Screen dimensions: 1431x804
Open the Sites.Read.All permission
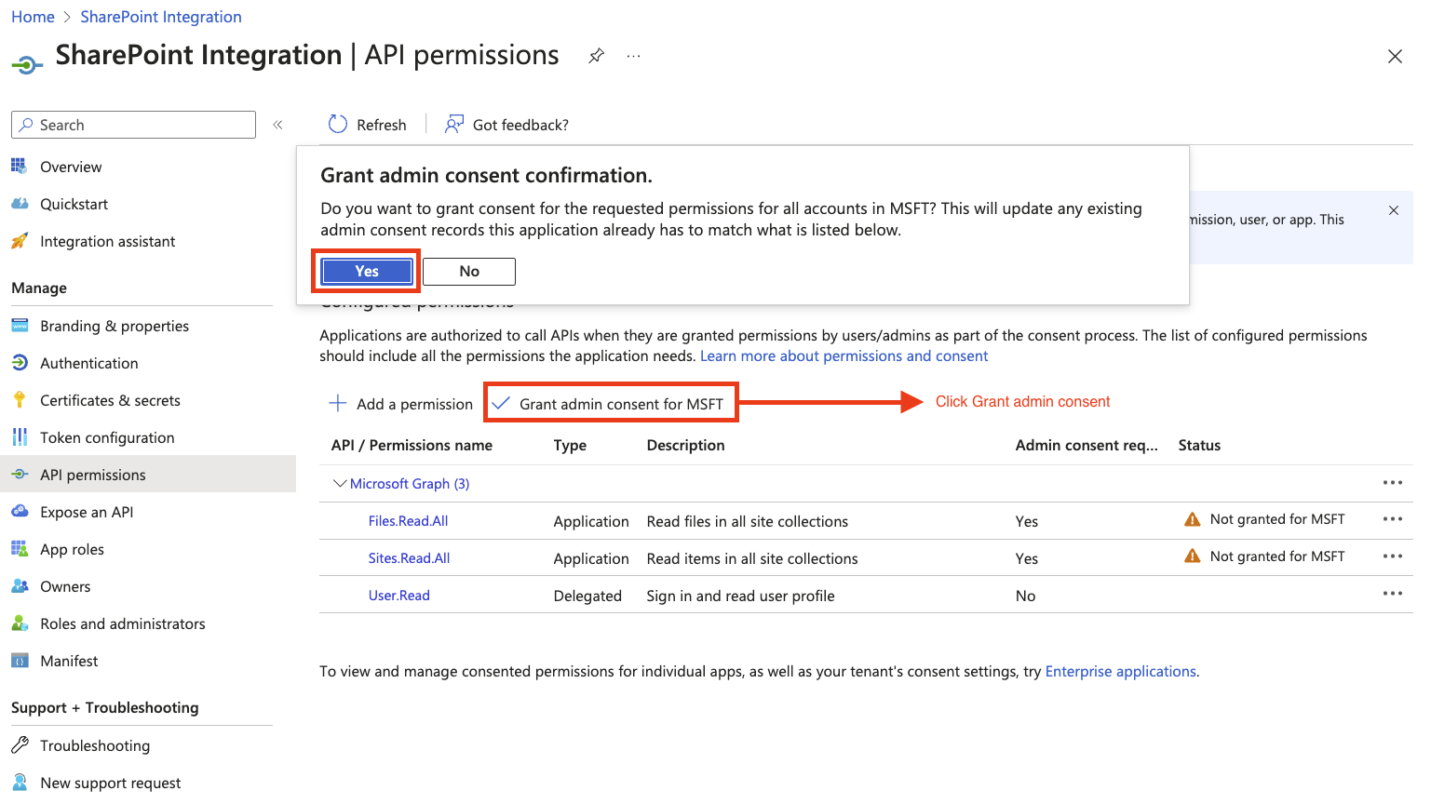(x=409, y=558)
